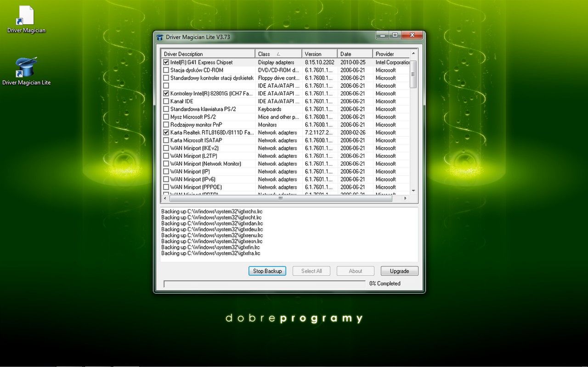Click the Select All button
The image size is (588, 367).
tap(311, 271)
